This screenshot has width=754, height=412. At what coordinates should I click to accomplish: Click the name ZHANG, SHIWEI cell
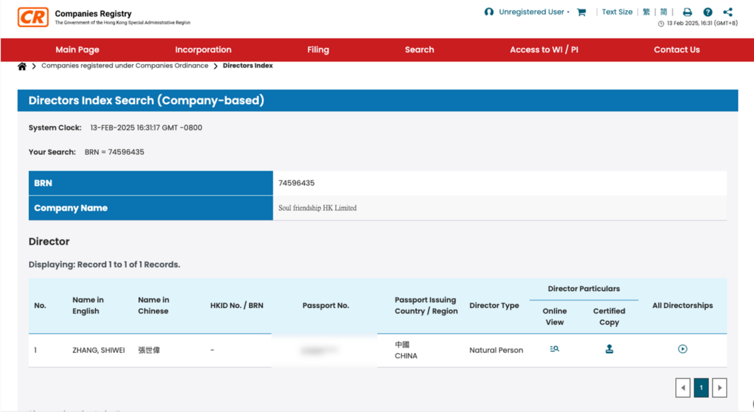pos(99,350)
